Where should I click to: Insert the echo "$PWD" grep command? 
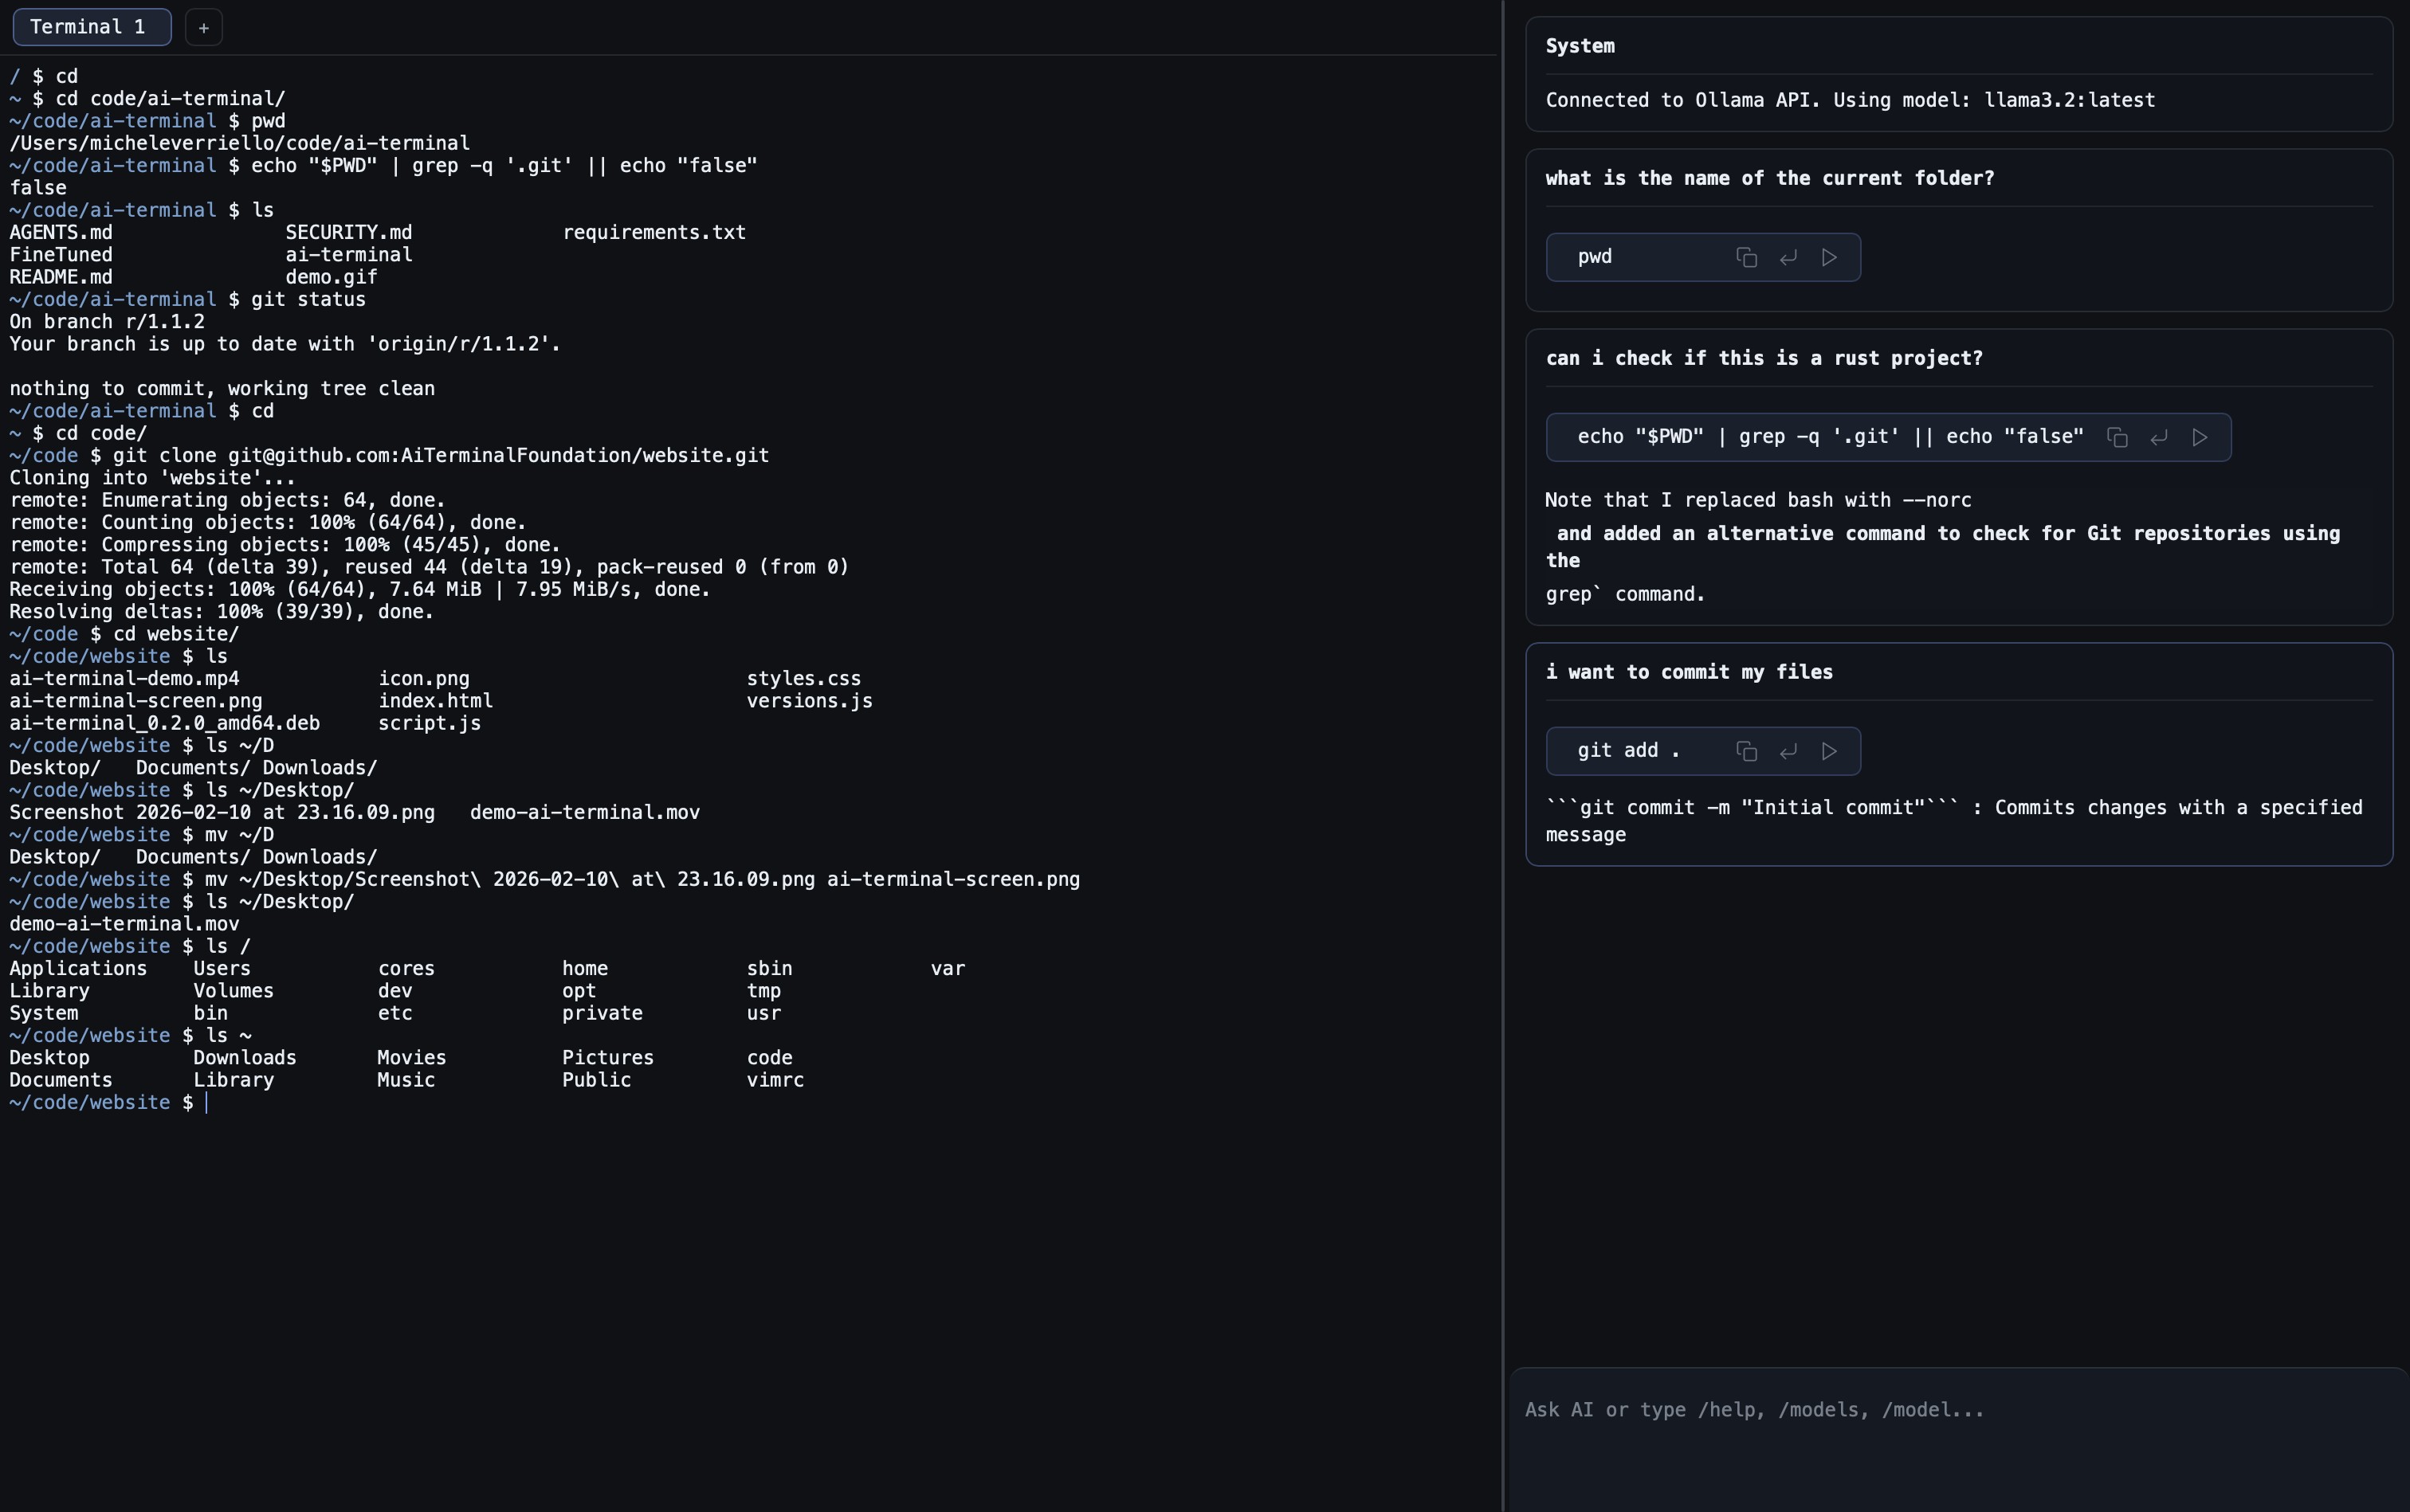pos(2158,437)
